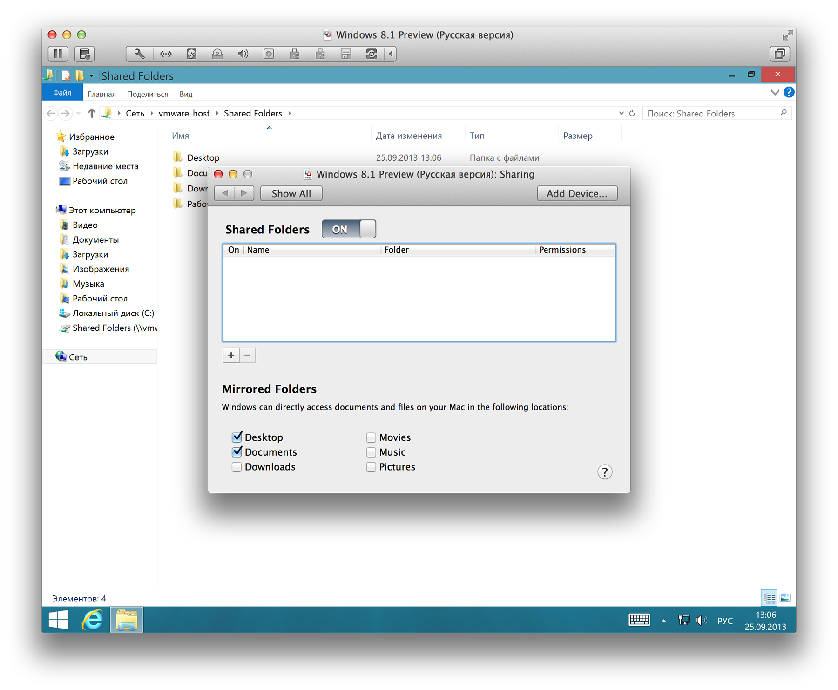Open address bar history dropdown
838x690 pixels.
coord(621,113)
